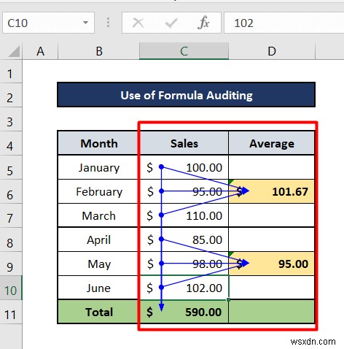Click the Insert Function fx icon

[x=203, y=23]
